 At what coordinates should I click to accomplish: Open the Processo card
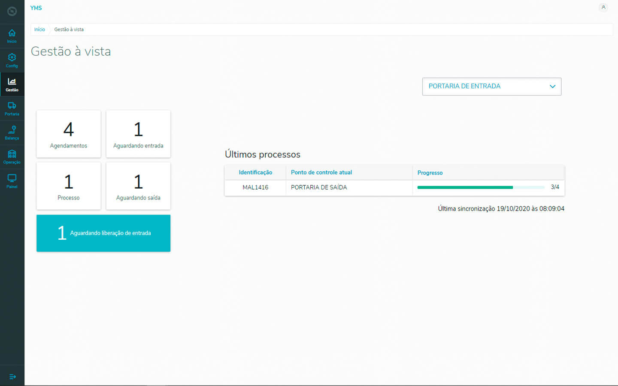coord(69,186)
